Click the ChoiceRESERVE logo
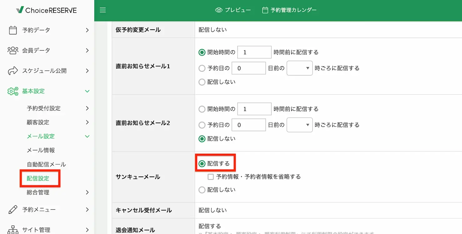The height and width of the screenshot is (234, 462). click(x=46, y=10)
